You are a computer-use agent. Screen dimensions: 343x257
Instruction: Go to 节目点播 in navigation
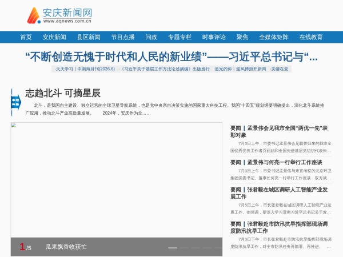(123, 37)
